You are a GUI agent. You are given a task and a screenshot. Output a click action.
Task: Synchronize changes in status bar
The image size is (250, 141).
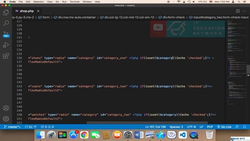click(x=31, y=127)
